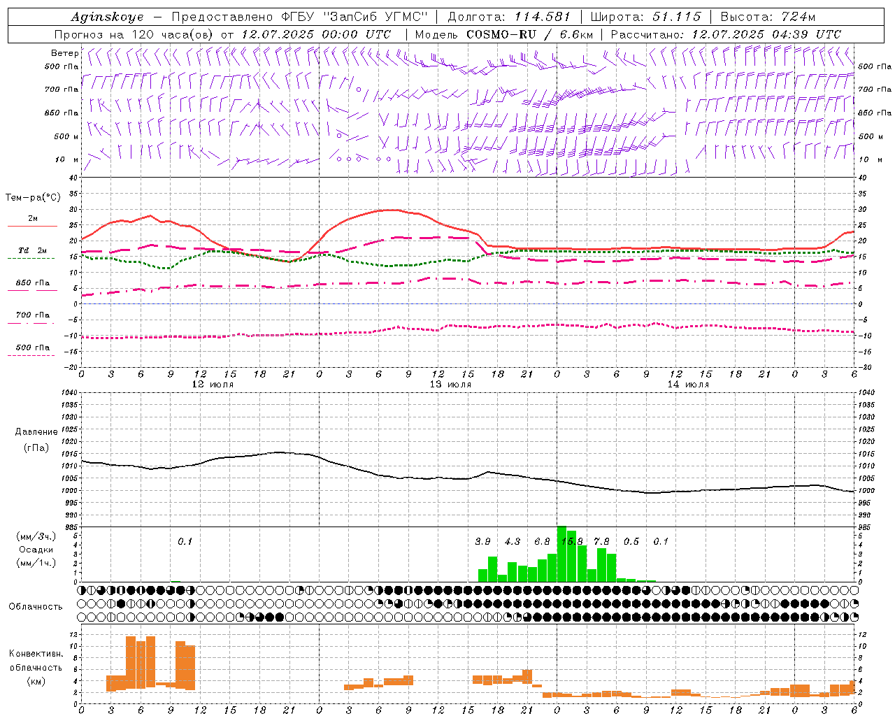Click the dashed line sample under Td 2м legend
Image resolution: width=895 pixels, height=716 pixels.
[x=31, y=259]
